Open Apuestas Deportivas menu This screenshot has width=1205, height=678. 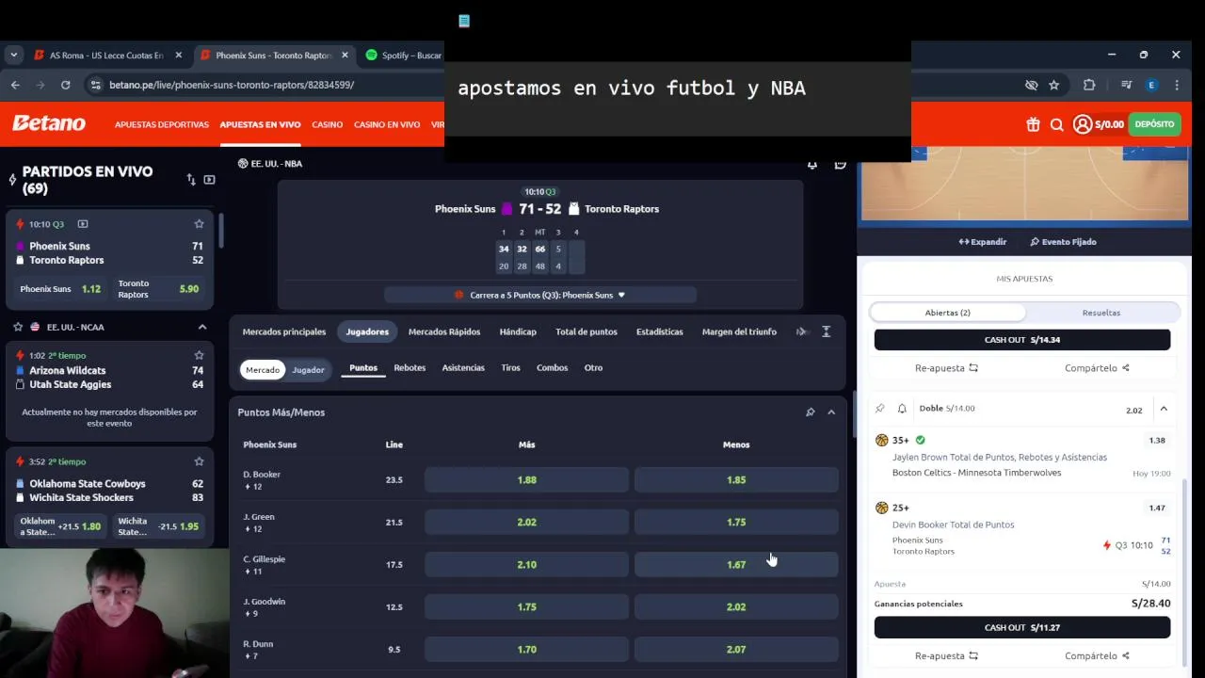[x=162, y=124]
